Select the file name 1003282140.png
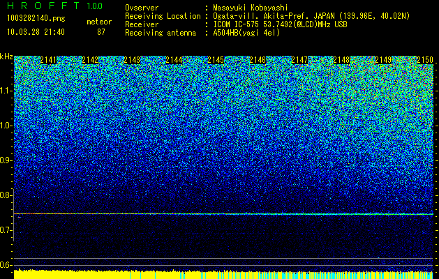439x279 pixels. tap(36, 19)
